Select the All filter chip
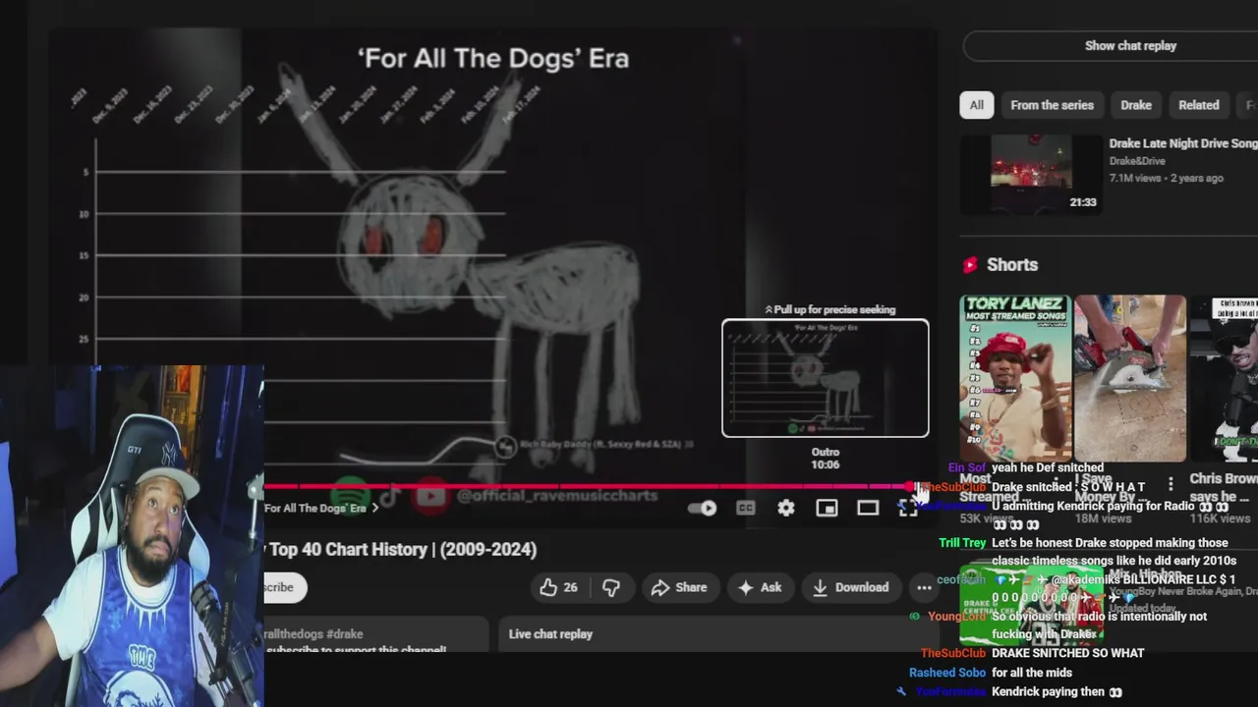The height and width of the screenshot is (707, 1258). click(976, 105)
